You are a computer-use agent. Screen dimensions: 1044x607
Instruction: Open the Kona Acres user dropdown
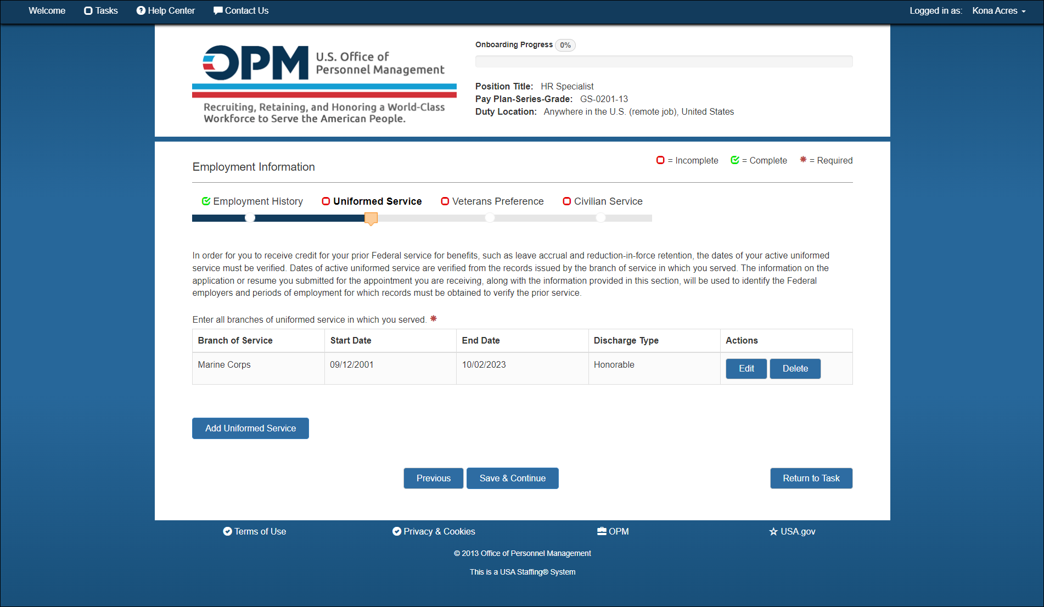click(999, 11)
